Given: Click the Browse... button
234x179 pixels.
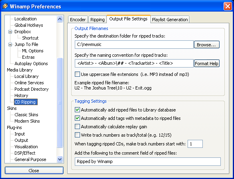Looking at the screenshot, I should click(x=206, y=45).
